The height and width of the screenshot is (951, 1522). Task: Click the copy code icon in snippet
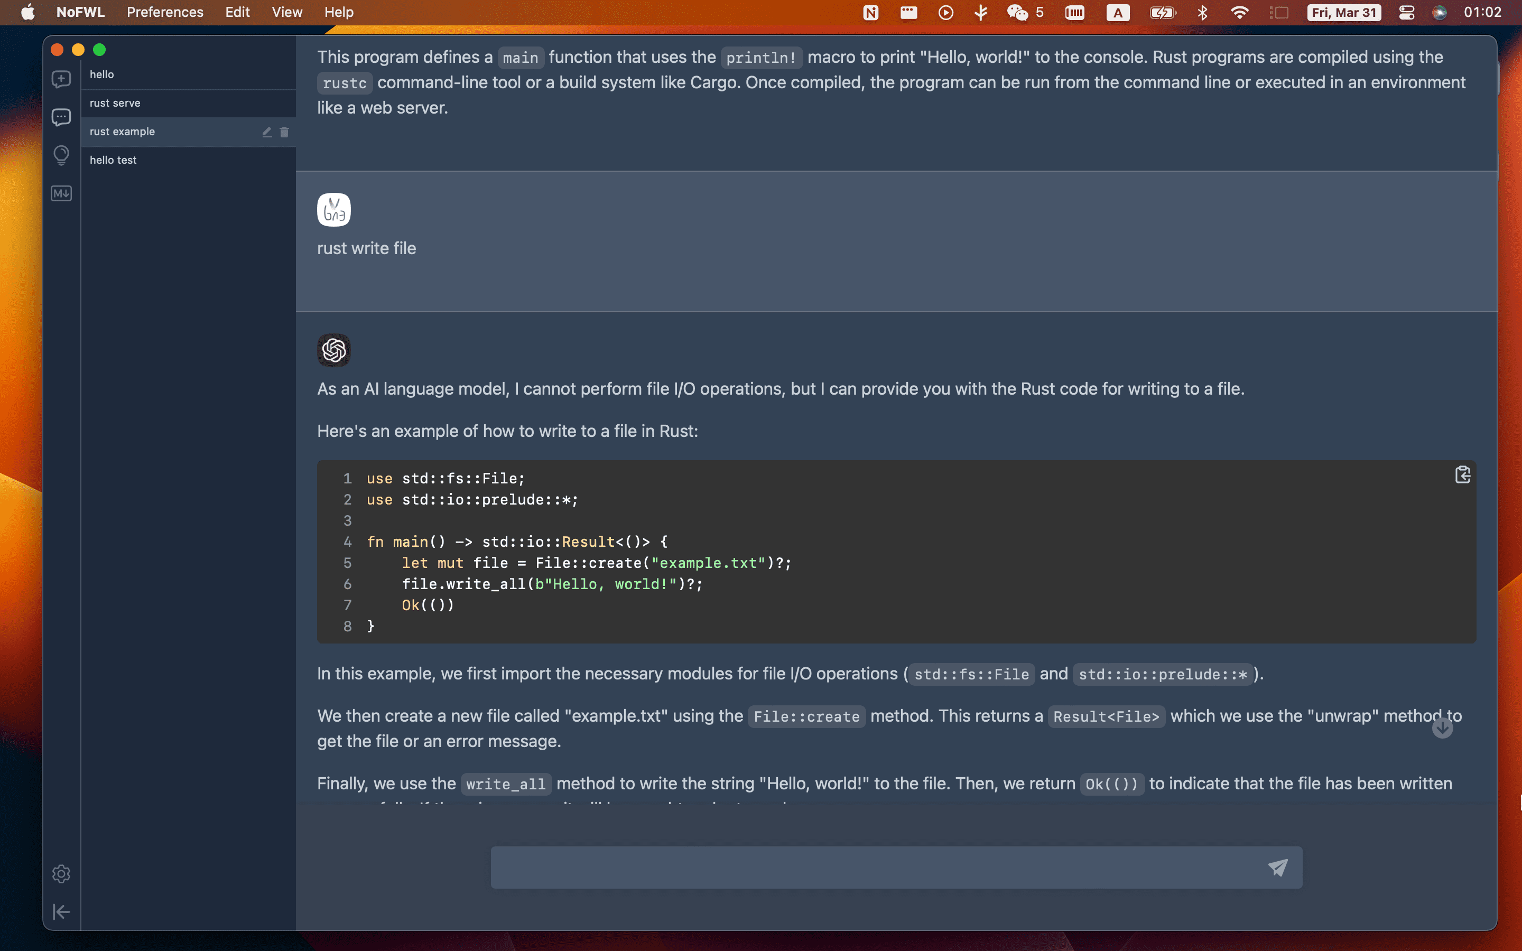tap(1463, 474)
